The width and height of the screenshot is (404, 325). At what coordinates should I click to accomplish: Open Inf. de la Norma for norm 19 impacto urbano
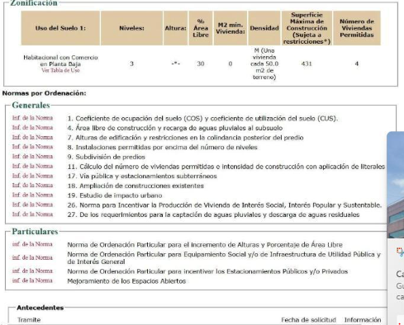coord(32,195)
